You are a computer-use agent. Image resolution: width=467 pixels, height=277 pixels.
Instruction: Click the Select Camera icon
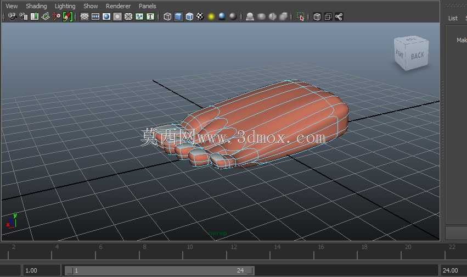(x=12, y=16)
